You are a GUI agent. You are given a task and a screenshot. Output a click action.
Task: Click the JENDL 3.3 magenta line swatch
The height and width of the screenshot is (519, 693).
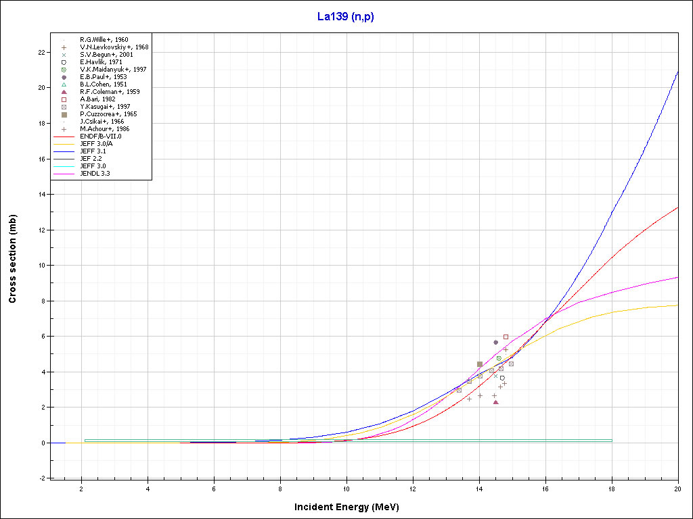(x=64, y=174)
